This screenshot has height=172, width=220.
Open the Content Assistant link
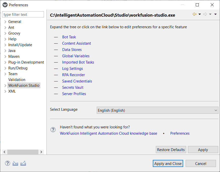click(77, 43)
